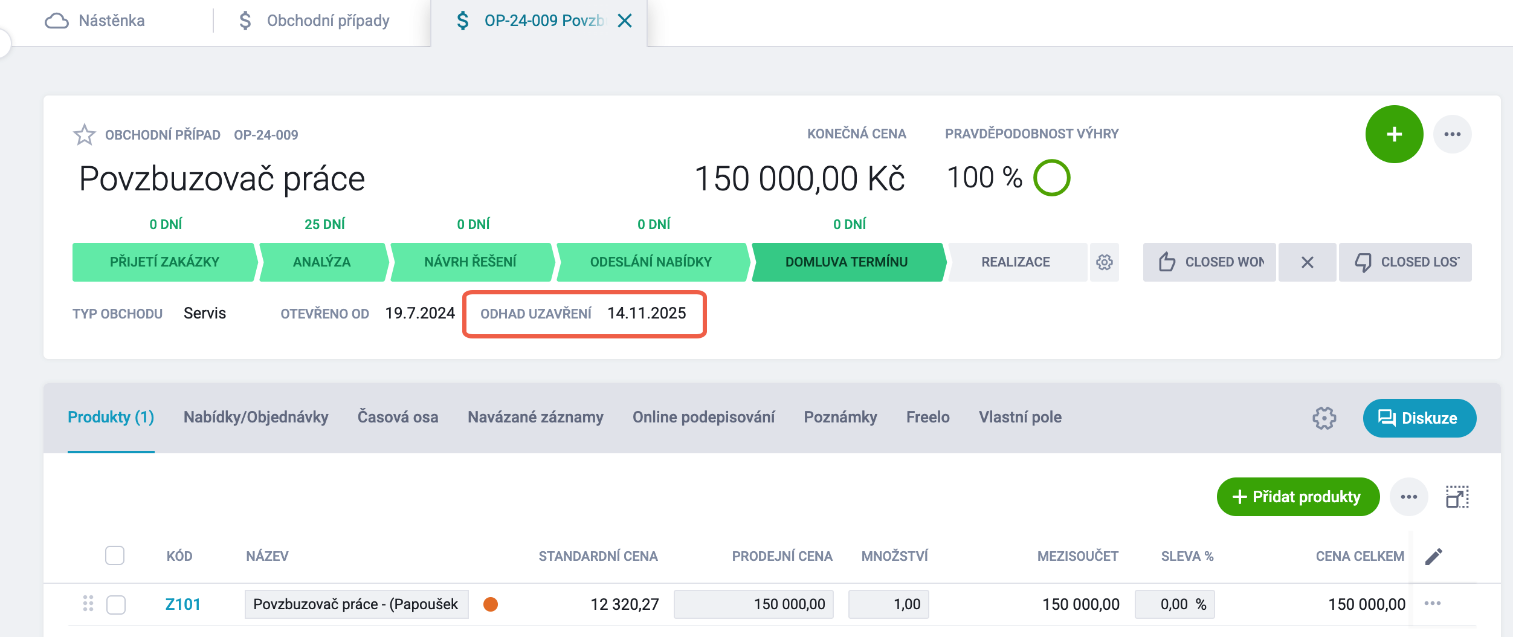
Task: Sort by the Mezisoučet column header
Action: tap(1078, 556)
